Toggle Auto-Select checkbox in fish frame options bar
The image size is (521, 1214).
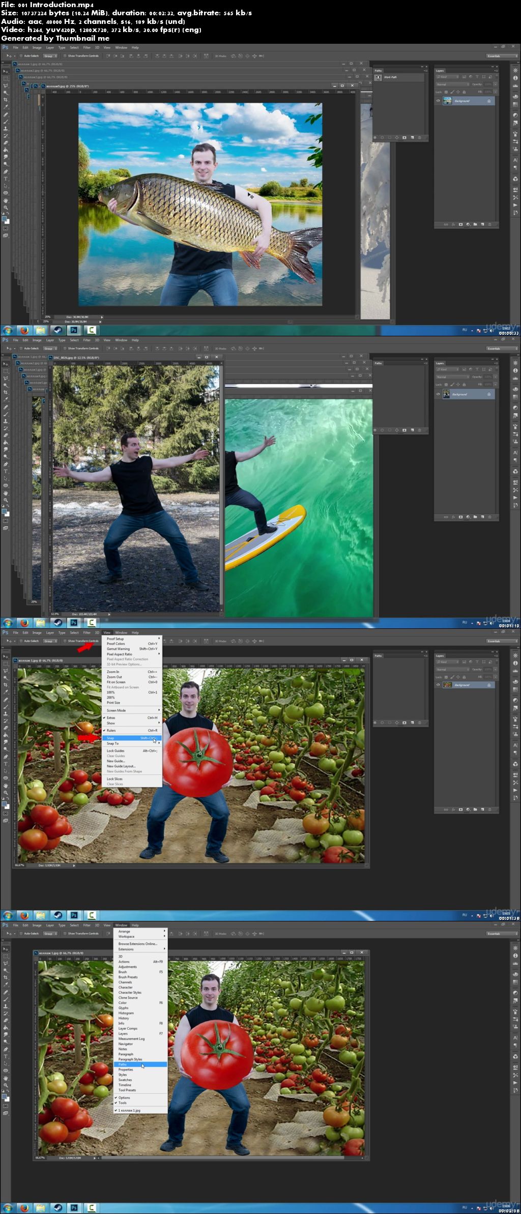21,56
